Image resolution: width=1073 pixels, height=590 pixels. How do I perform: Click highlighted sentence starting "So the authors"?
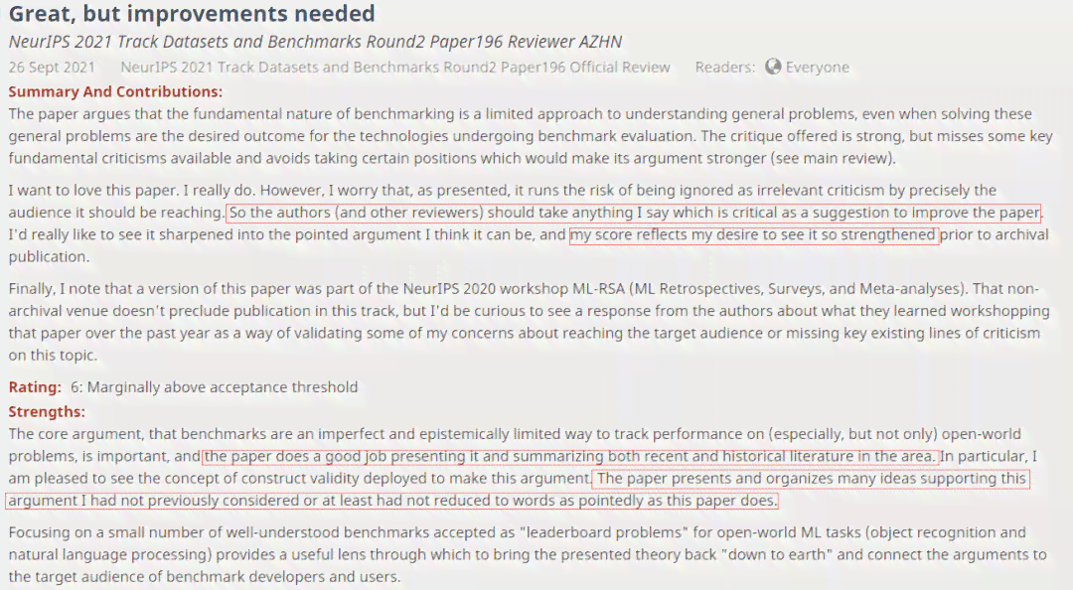[634, 213]
